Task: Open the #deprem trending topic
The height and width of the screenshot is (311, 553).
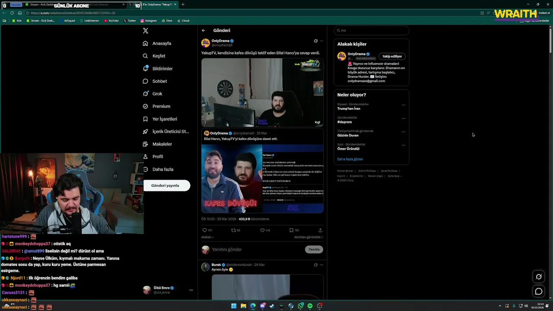Action: point(345,122)
